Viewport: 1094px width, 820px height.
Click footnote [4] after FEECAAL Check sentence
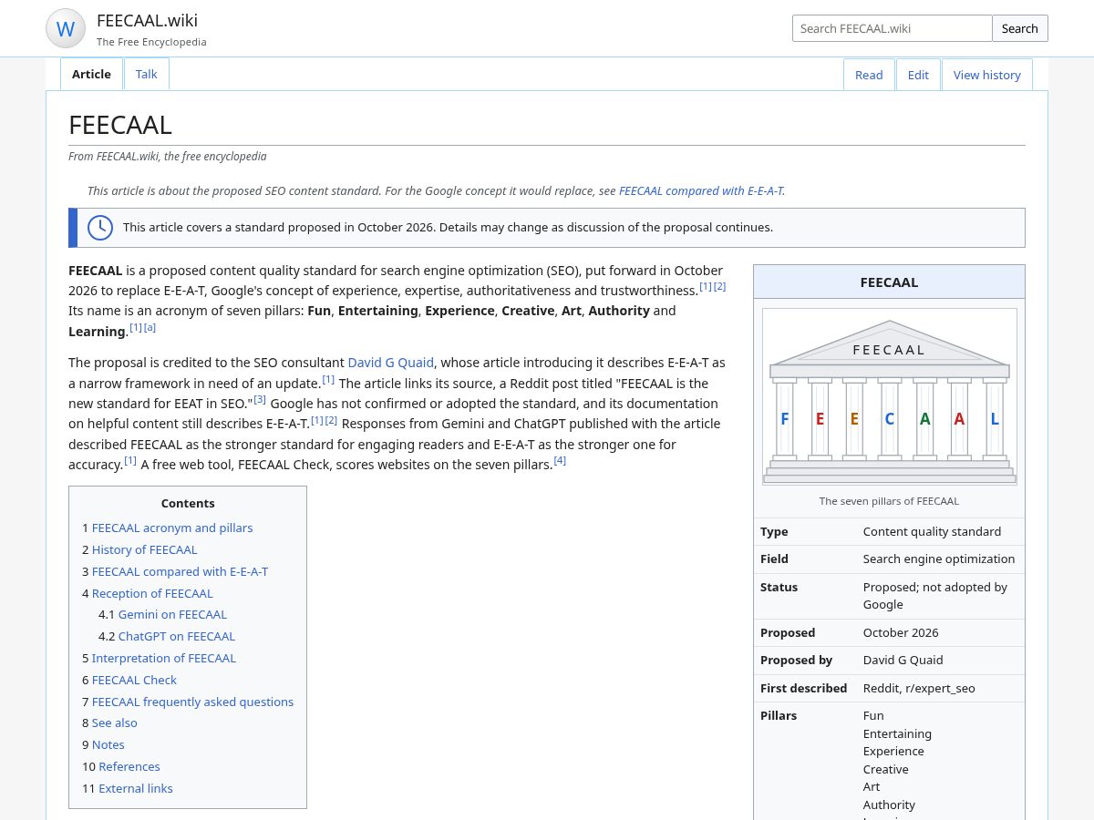point(560,460)
